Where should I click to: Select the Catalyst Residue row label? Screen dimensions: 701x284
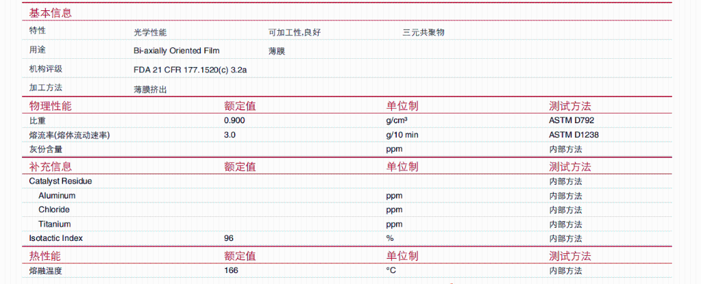[x=60, y=181]
